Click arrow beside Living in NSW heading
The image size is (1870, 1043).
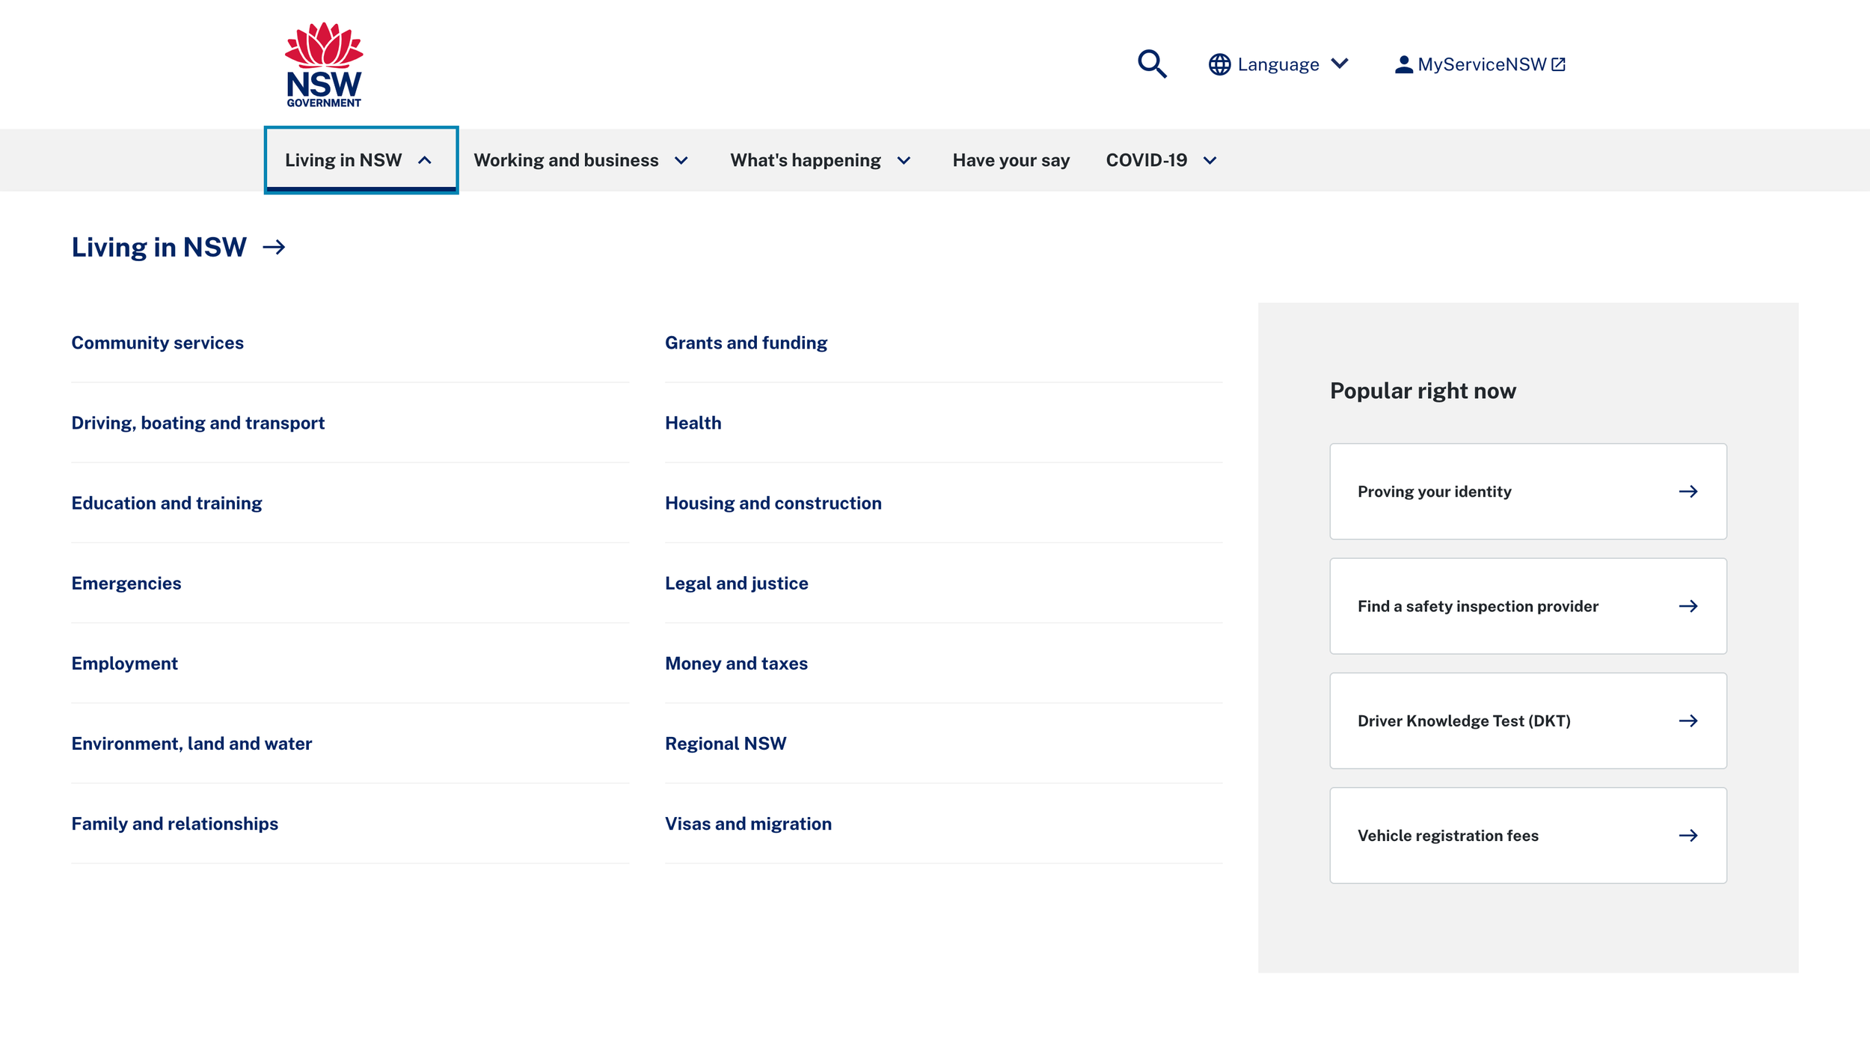[275, 248]
